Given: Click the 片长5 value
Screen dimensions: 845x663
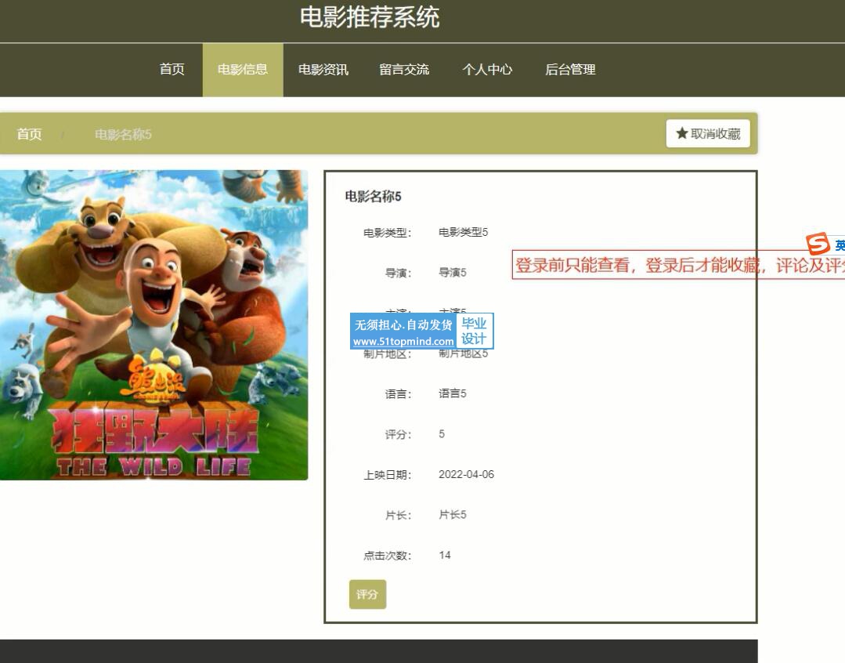Looking at the screenshot, I should coord(453,515).
